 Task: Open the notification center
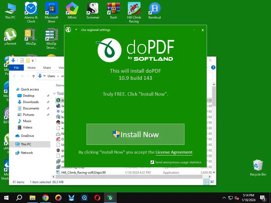tap(263, 198)
